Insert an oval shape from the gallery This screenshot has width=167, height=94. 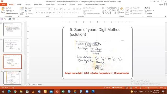pos(113,8)
